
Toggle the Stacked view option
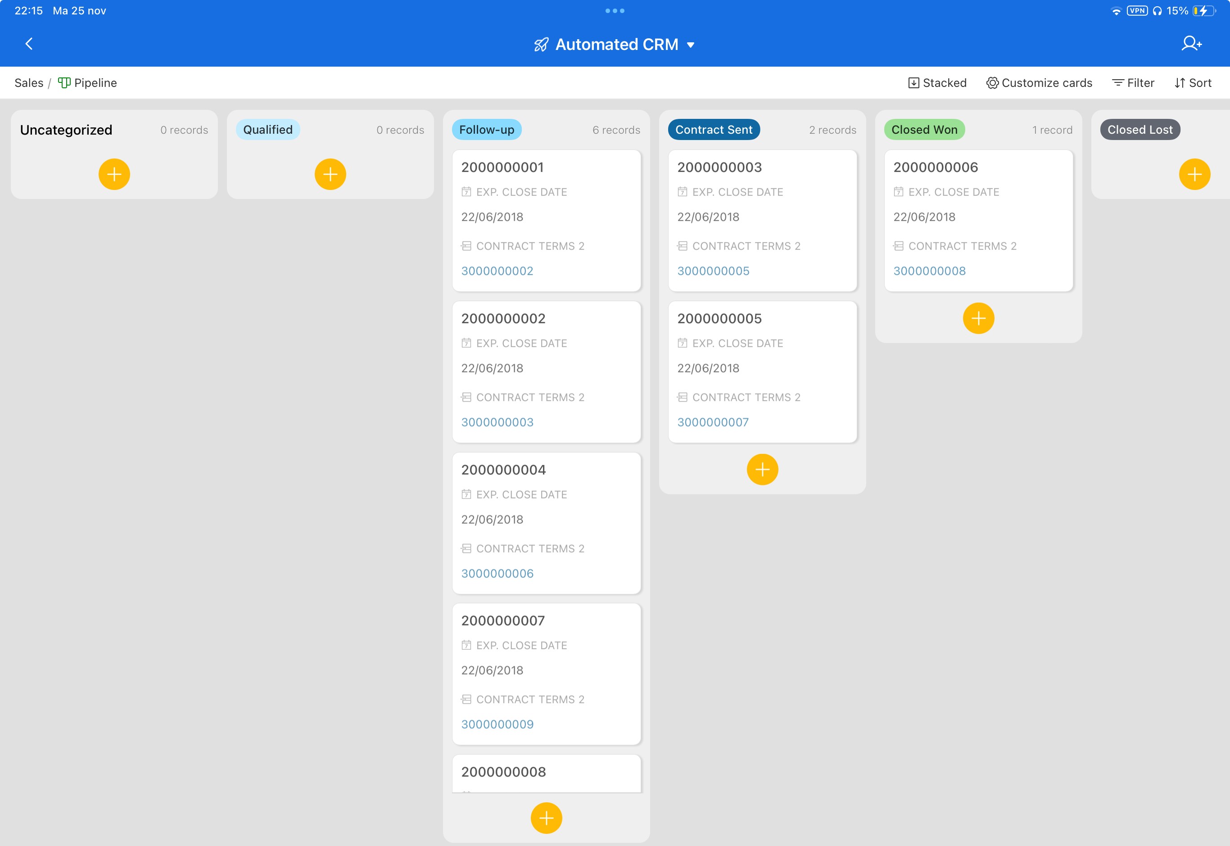[x=937, y=83]
